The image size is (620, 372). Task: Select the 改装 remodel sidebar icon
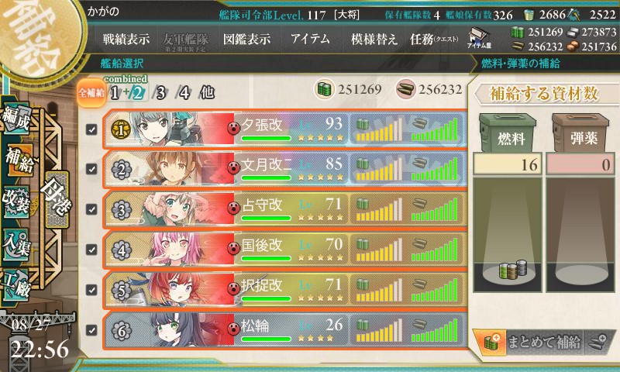(16, 201)
